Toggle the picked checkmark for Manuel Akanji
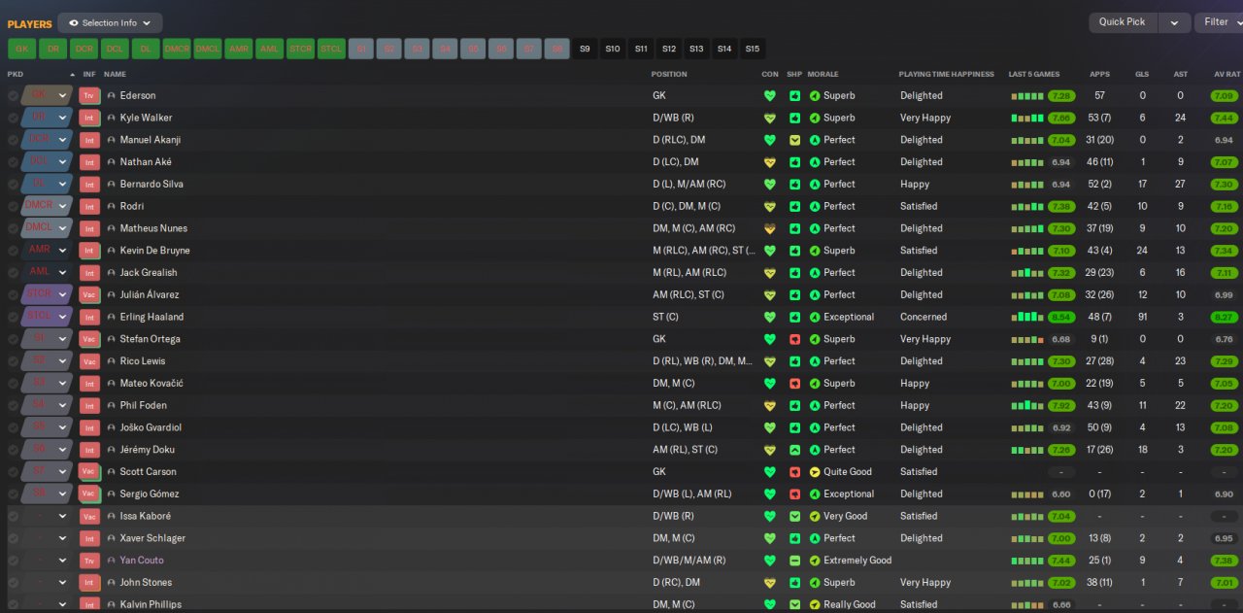Screen dimensions: 1243x613 click(x=13, y=140)
